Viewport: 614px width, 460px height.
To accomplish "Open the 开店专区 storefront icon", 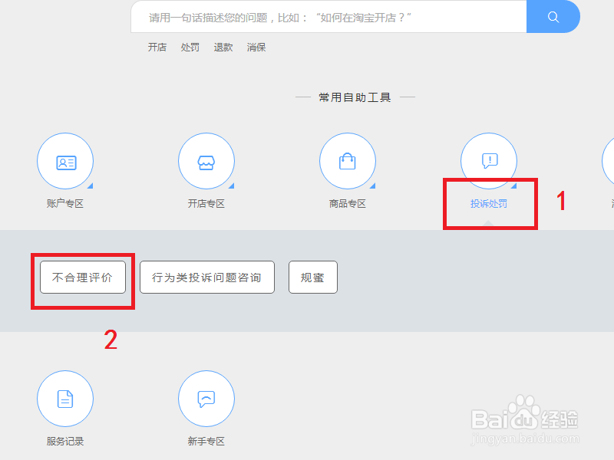I will [206, 161].
